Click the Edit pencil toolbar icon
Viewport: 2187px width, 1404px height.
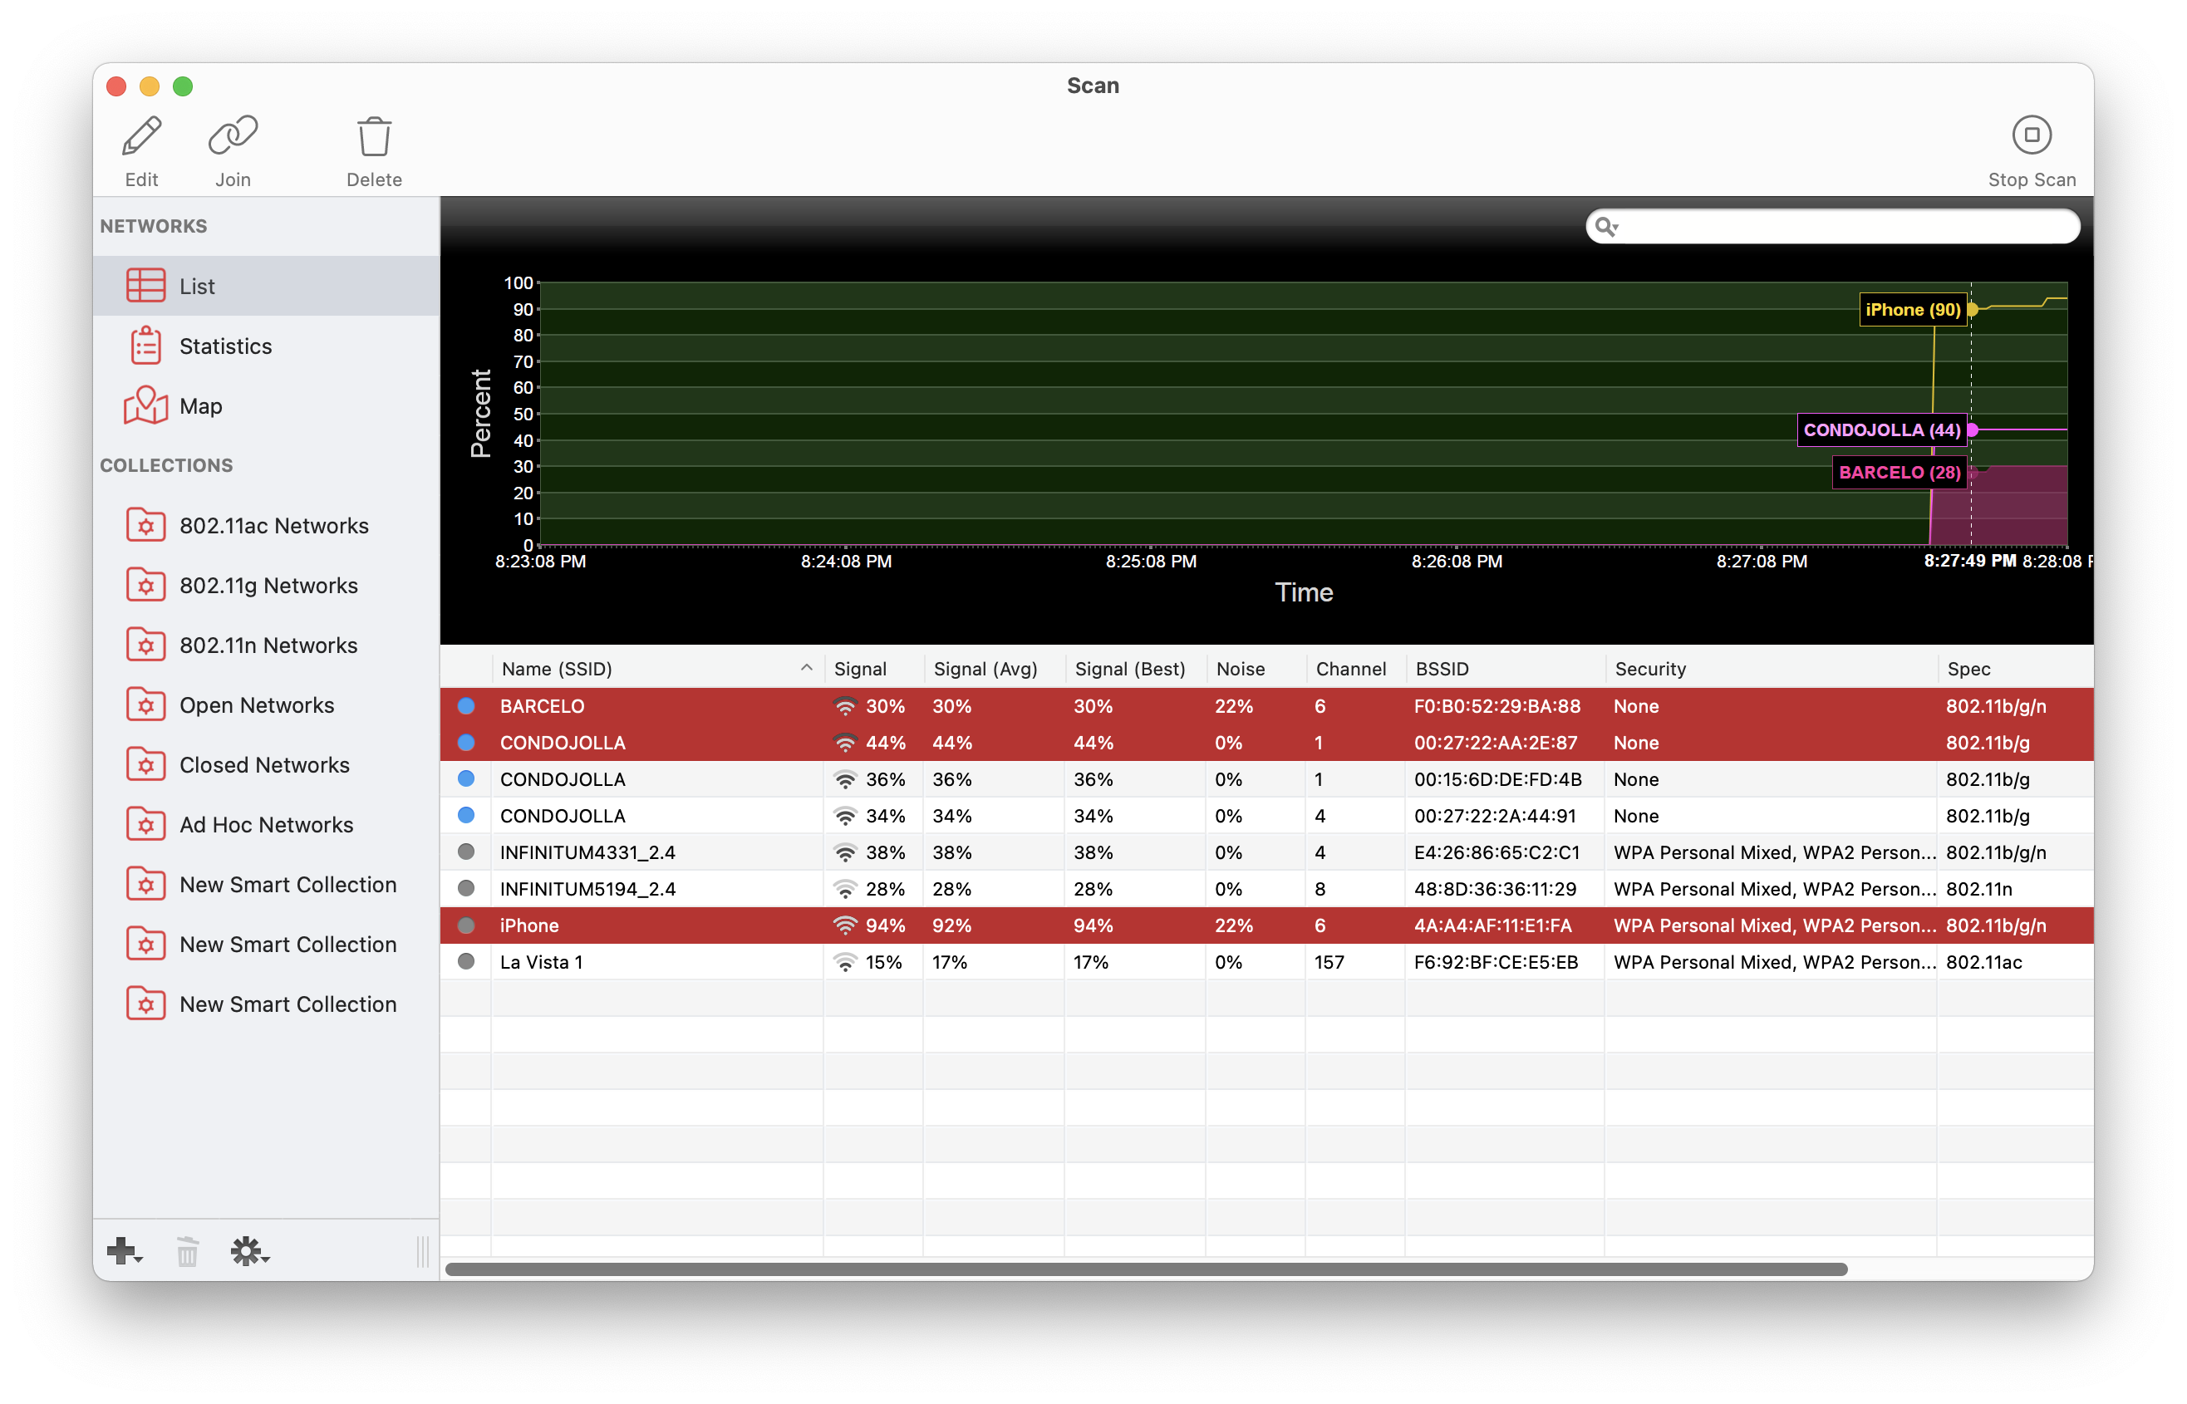click(141, 137)
